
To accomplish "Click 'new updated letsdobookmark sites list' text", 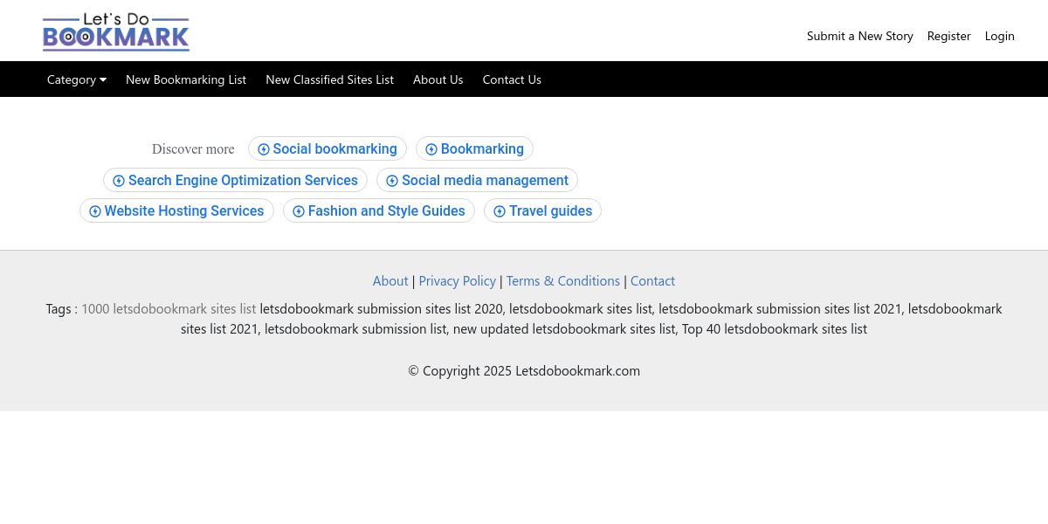I will click(x=564, y=329).
